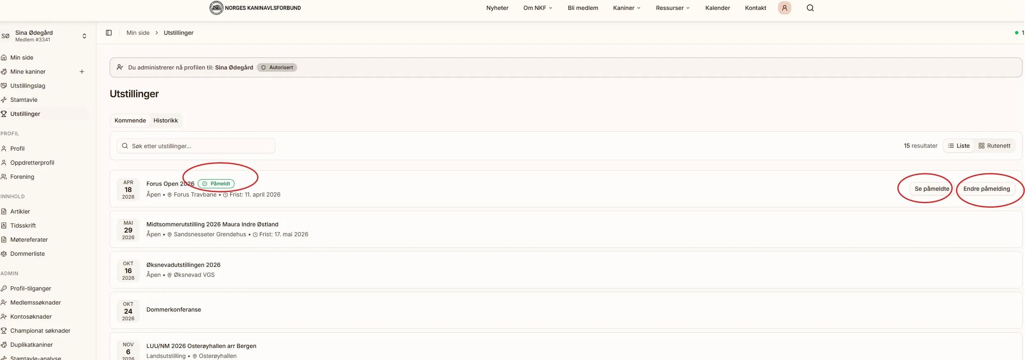Click the key icon for Profil-tilganger
This screenshot has height=360, width=1025.
point(4,288)
